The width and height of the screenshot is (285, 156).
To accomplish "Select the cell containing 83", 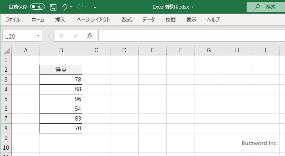I will tap(61, 119).
